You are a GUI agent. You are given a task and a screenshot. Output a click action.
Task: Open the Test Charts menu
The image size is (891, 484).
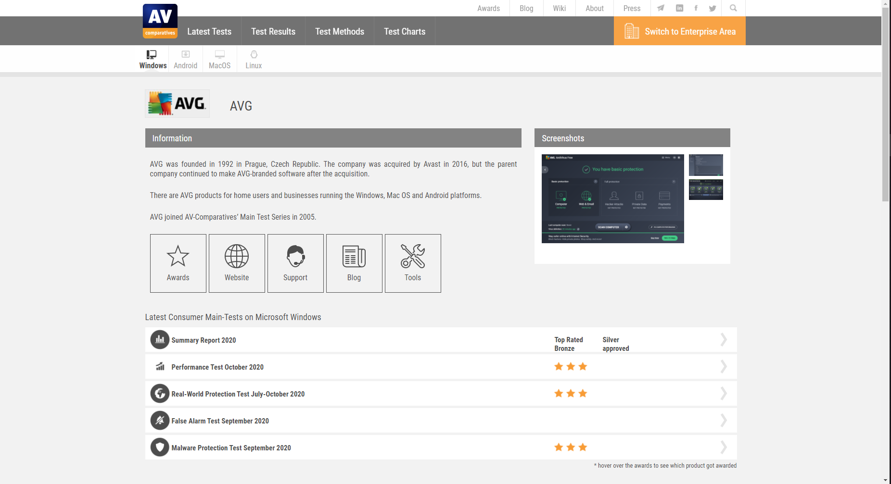[x=405, y=31]
